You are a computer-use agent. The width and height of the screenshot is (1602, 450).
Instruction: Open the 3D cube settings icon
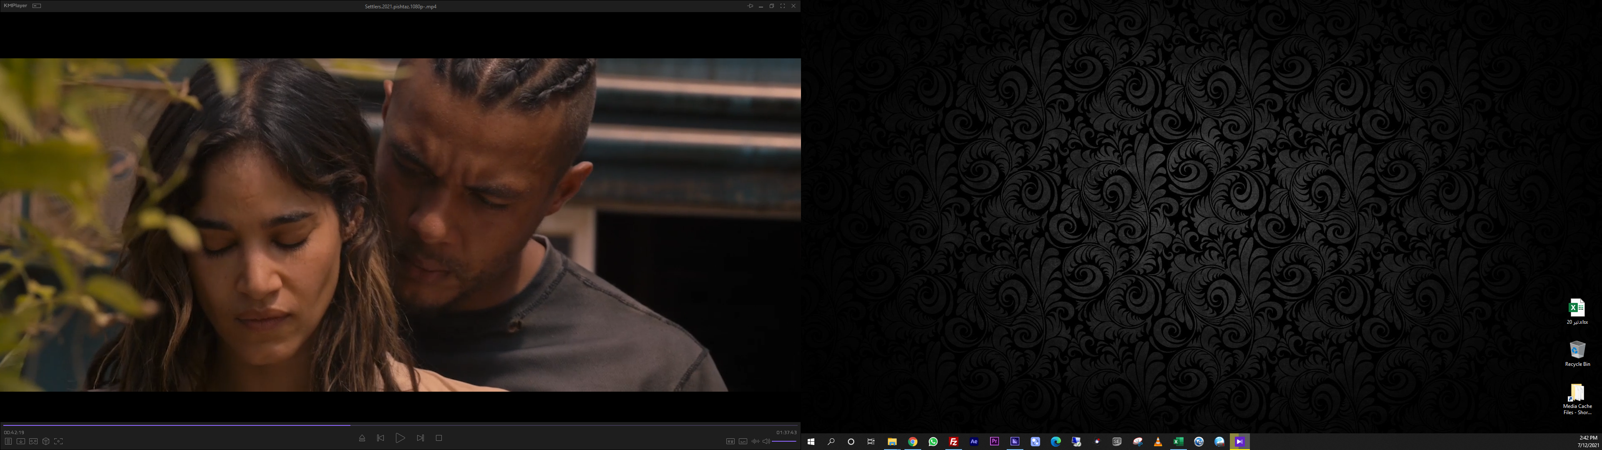[46, 441]
